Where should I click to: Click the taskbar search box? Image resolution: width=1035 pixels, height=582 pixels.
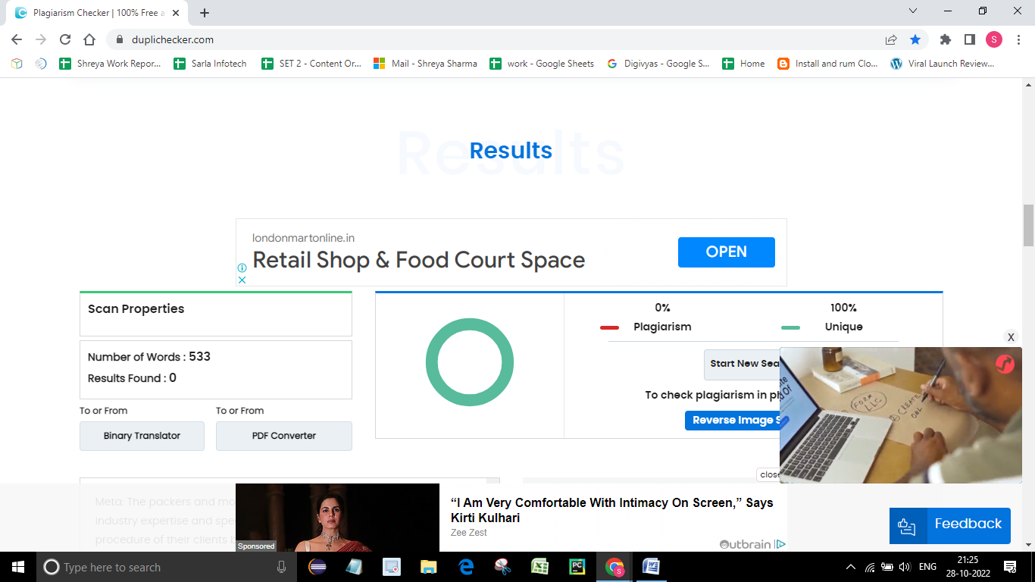point(166,567)
